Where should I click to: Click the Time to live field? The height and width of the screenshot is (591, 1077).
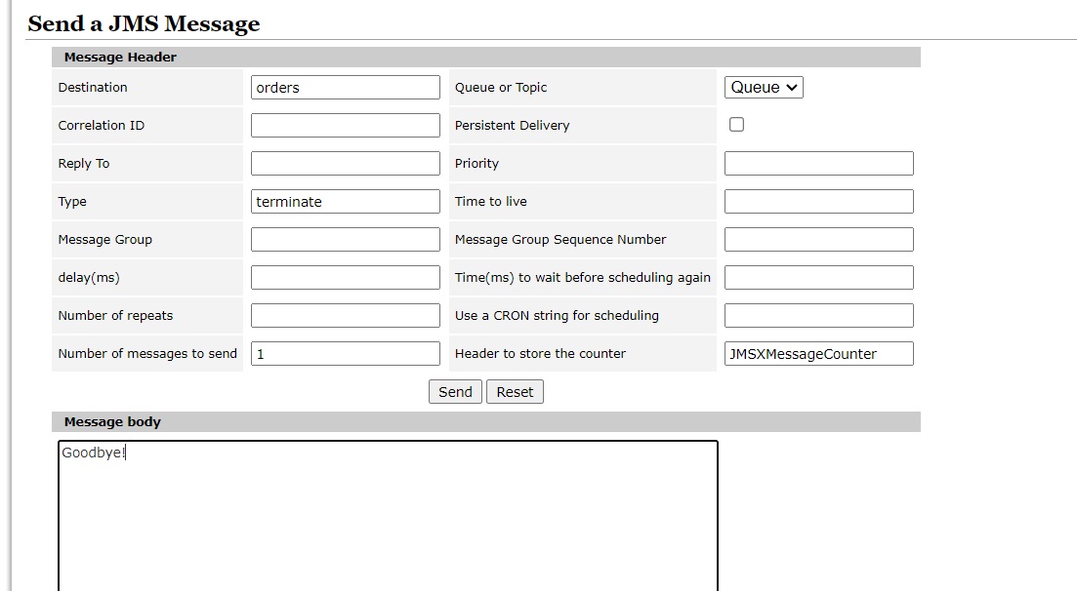[818, 201]
